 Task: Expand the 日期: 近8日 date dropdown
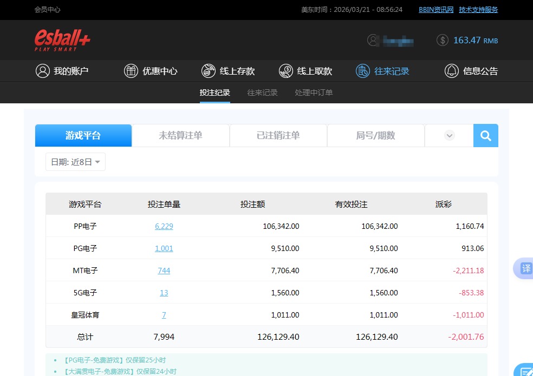(75, 161)
